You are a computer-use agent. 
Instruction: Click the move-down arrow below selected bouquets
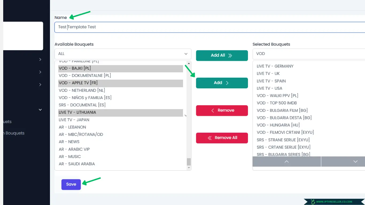pyautogui.click(x=355, y=161)
